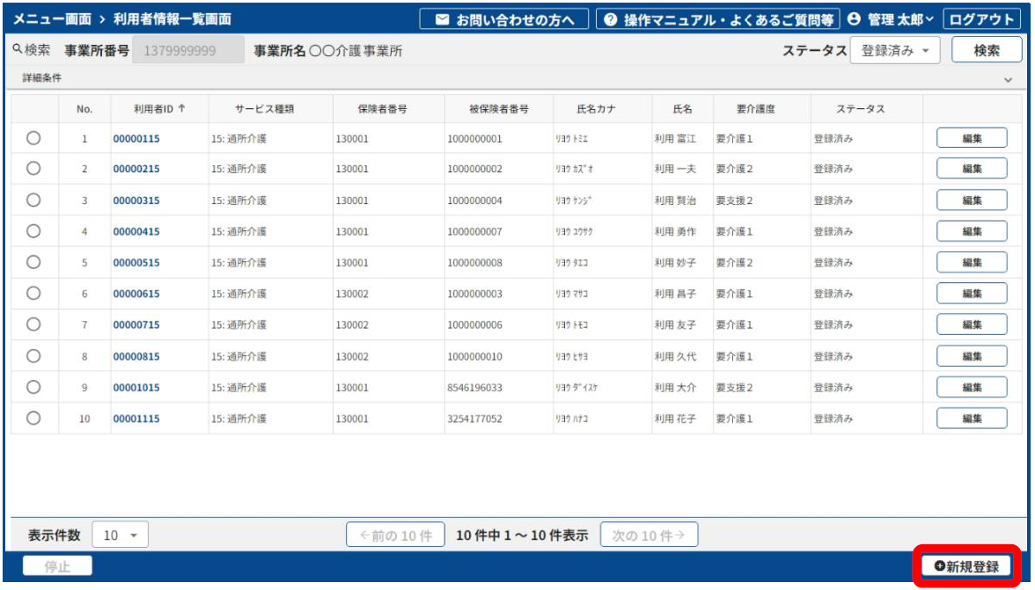Screen dimensions: 1035x590
Task: Click 編集 for 利用 妙子
Action: point(972,262)
